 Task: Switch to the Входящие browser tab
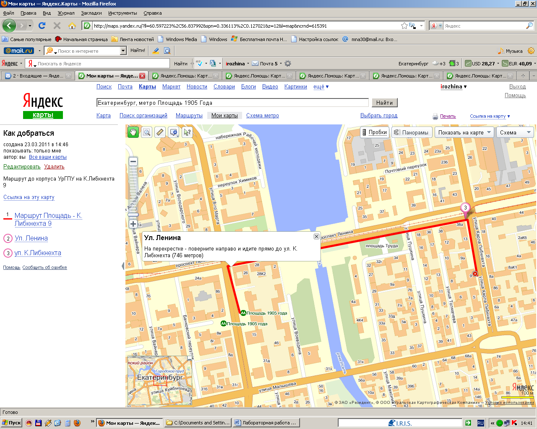pos(38,76)
